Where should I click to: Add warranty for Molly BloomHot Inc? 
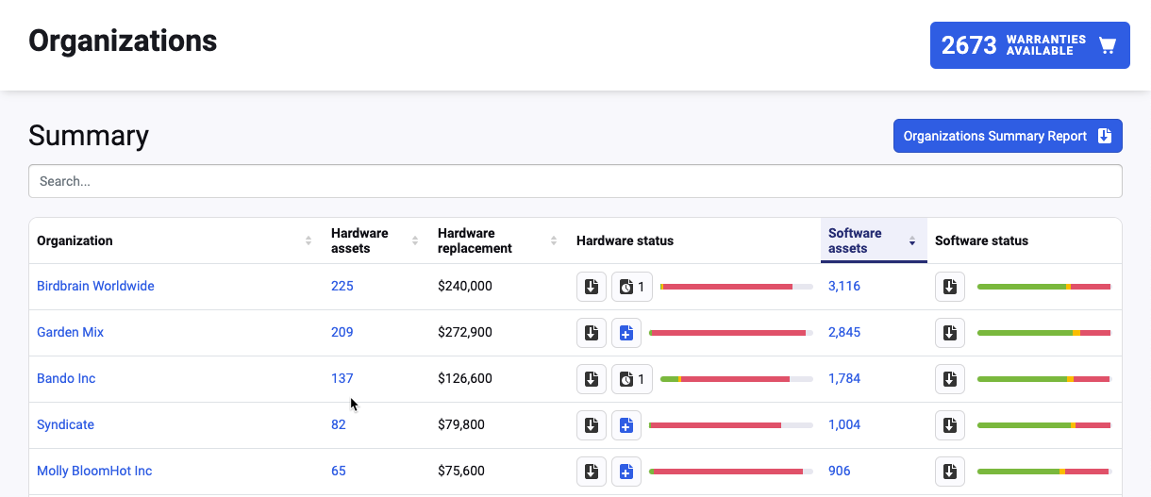(626, 472)
